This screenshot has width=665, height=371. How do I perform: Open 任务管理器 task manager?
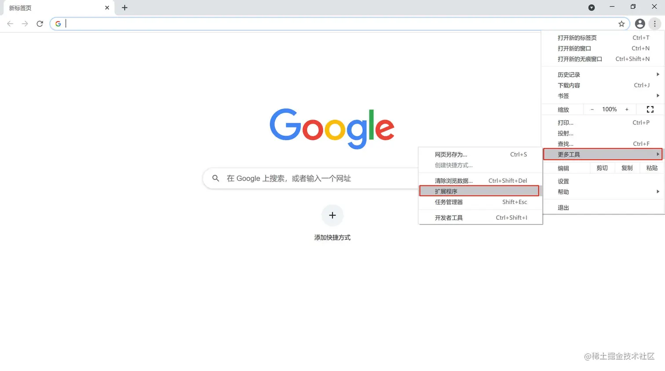click(480, 202)
